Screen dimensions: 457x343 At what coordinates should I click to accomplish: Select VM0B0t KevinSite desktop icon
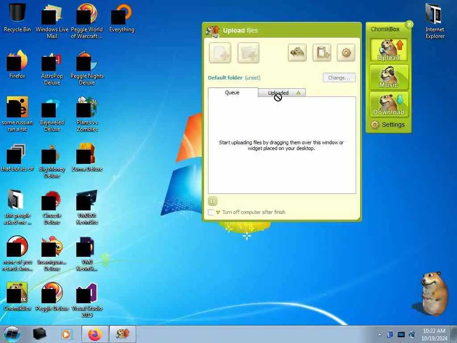87,207
